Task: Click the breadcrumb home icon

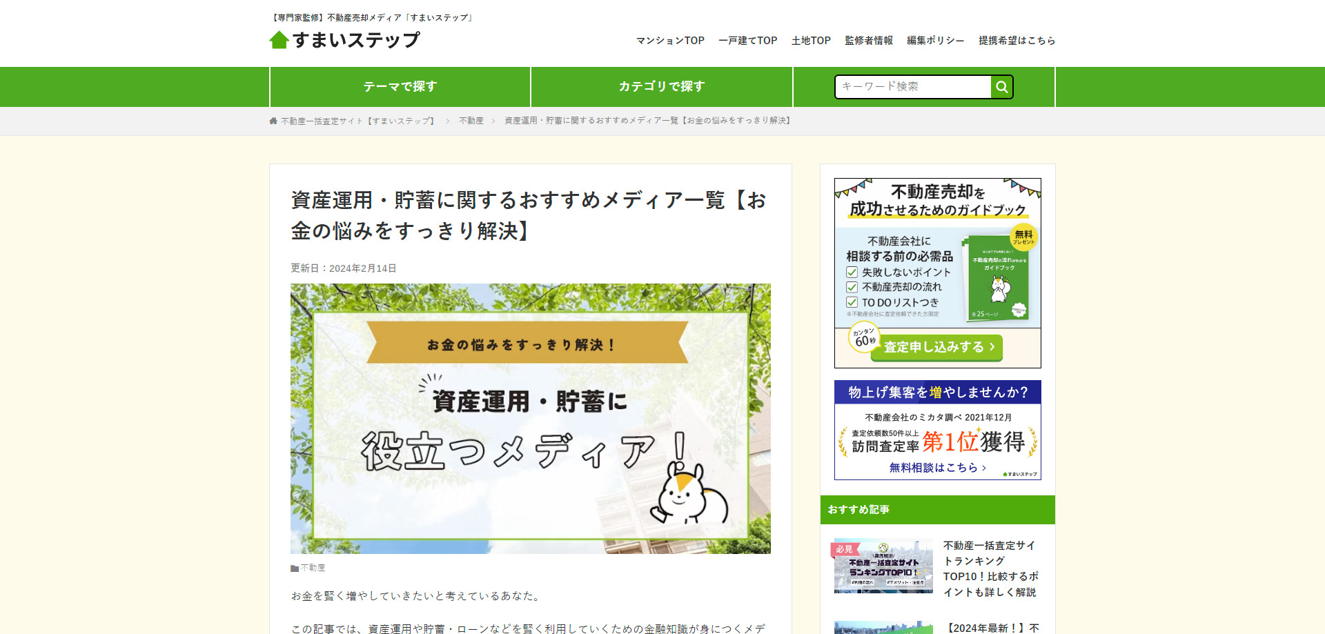Action: 273,121
